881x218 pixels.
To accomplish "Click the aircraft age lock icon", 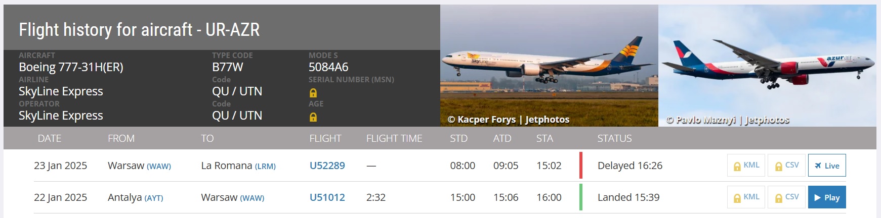I will (313, 117).
